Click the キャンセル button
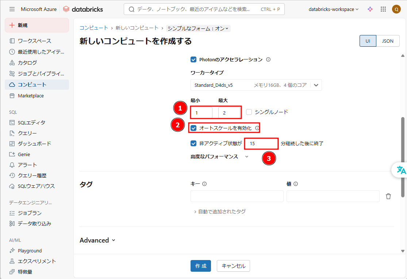This screenshot has height=279, width=407. pyautogui.click(x=233, y=266)
